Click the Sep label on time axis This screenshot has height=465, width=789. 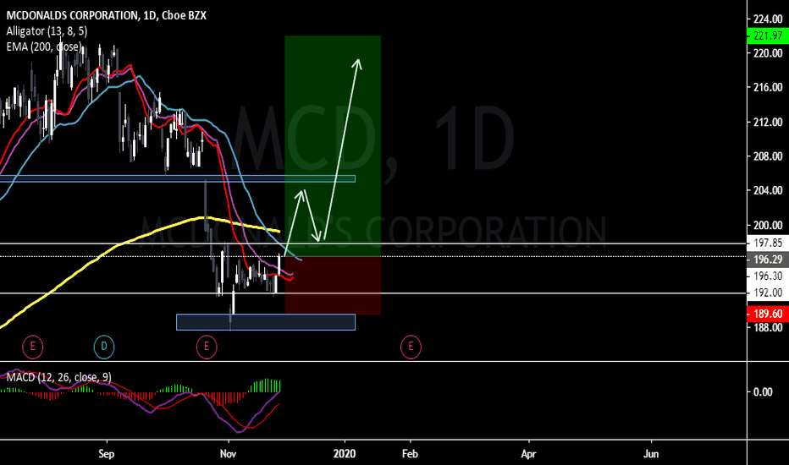pos(106,454)
